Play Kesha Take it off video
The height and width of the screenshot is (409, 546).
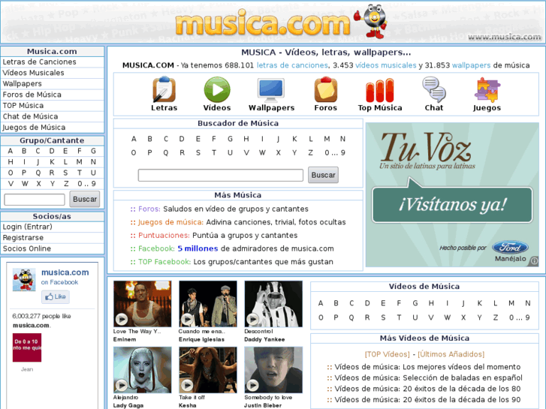[208, 370]
